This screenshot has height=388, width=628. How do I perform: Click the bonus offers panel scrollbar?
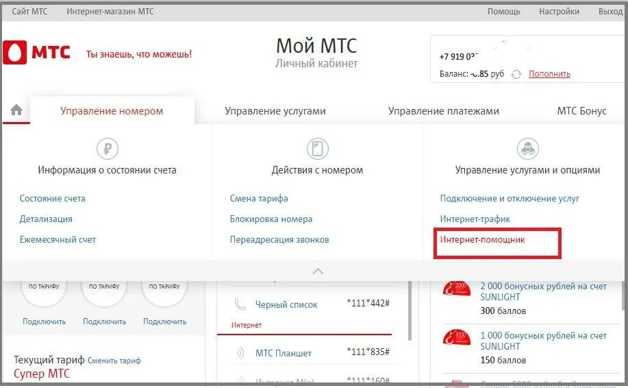[623, 295]
